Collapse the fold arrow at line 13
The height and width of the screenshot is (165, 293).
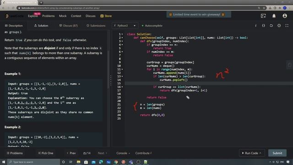pyautogui.click(x=122, y=77)
